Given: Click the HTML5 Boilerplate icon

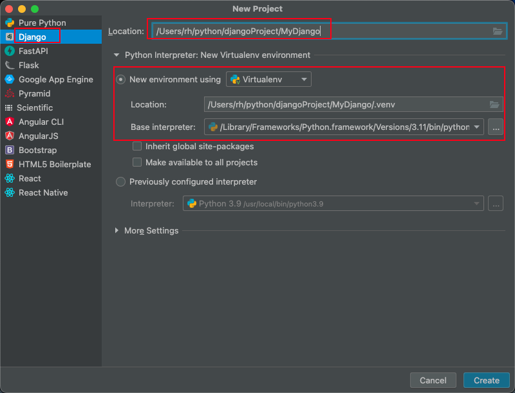Looking at the screenshot, I should (x=10, y=164).
